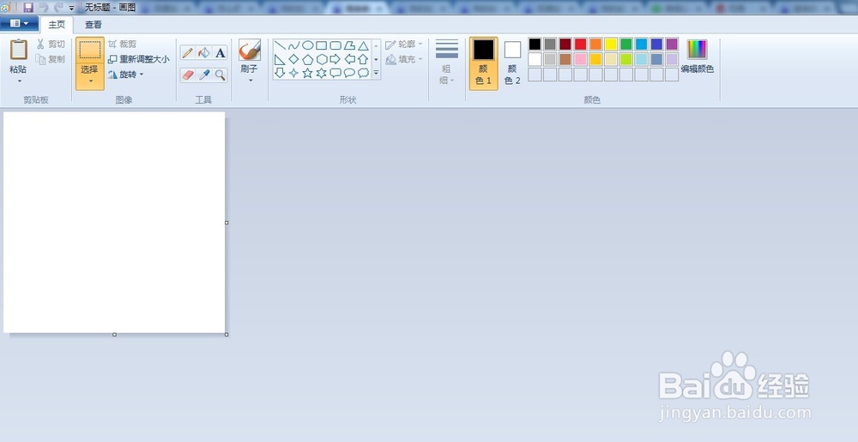The width and height of the screenshot is (858, 442).
Task: Choose the rectangle shape
Action: [x=322, y=45]
